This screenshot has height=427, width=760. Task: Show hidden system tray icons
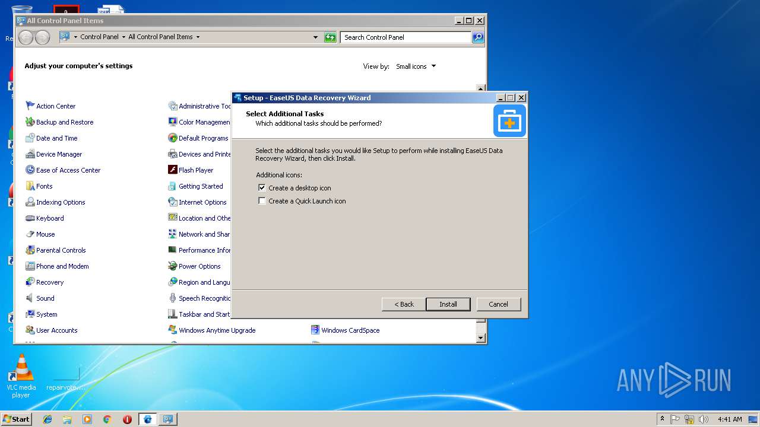coord(662,419)
